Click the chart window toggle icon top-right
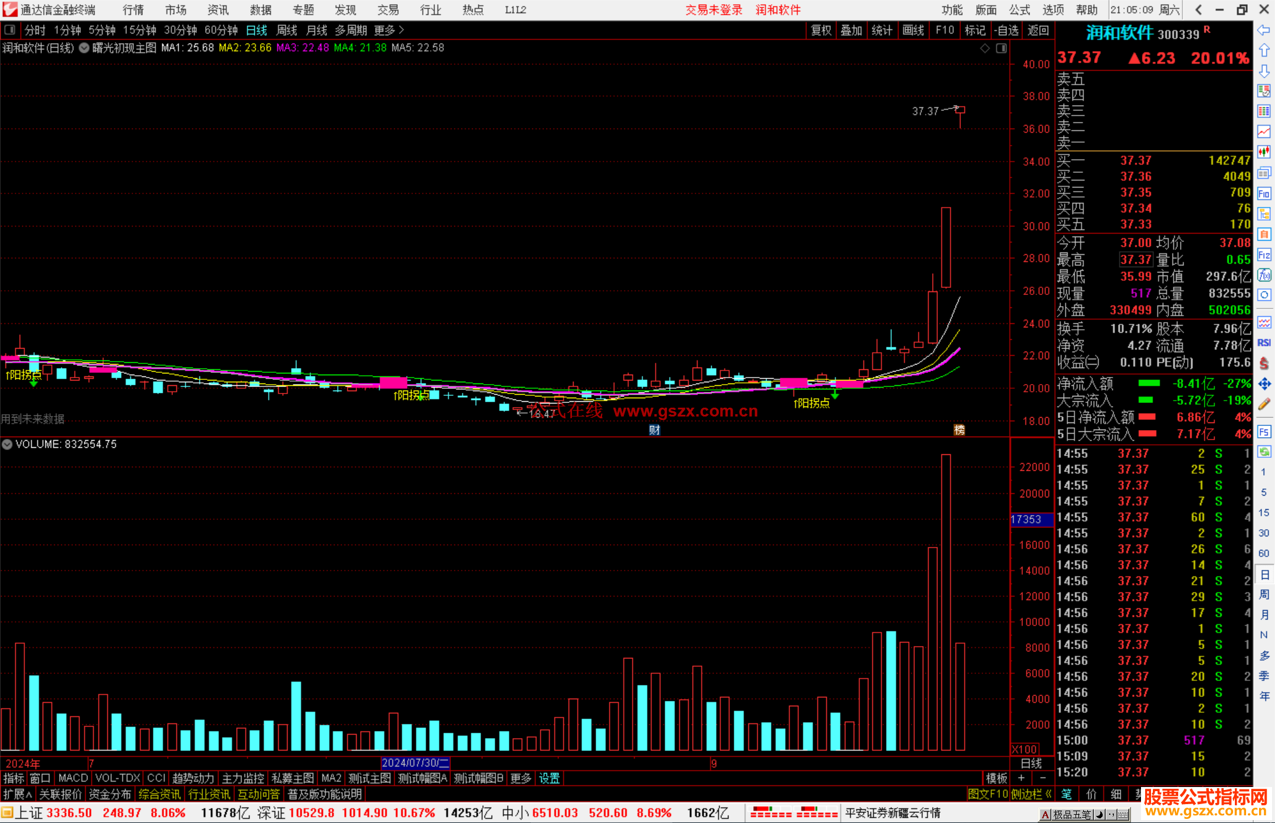The width and height of the screenshot is (1275, 823). [1001, 48]
